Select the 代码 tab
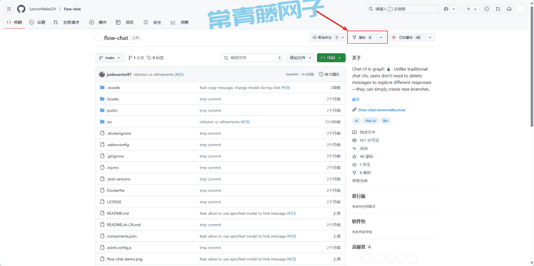The width and height of the screenshot is (534, 266). tap(14, 22)
